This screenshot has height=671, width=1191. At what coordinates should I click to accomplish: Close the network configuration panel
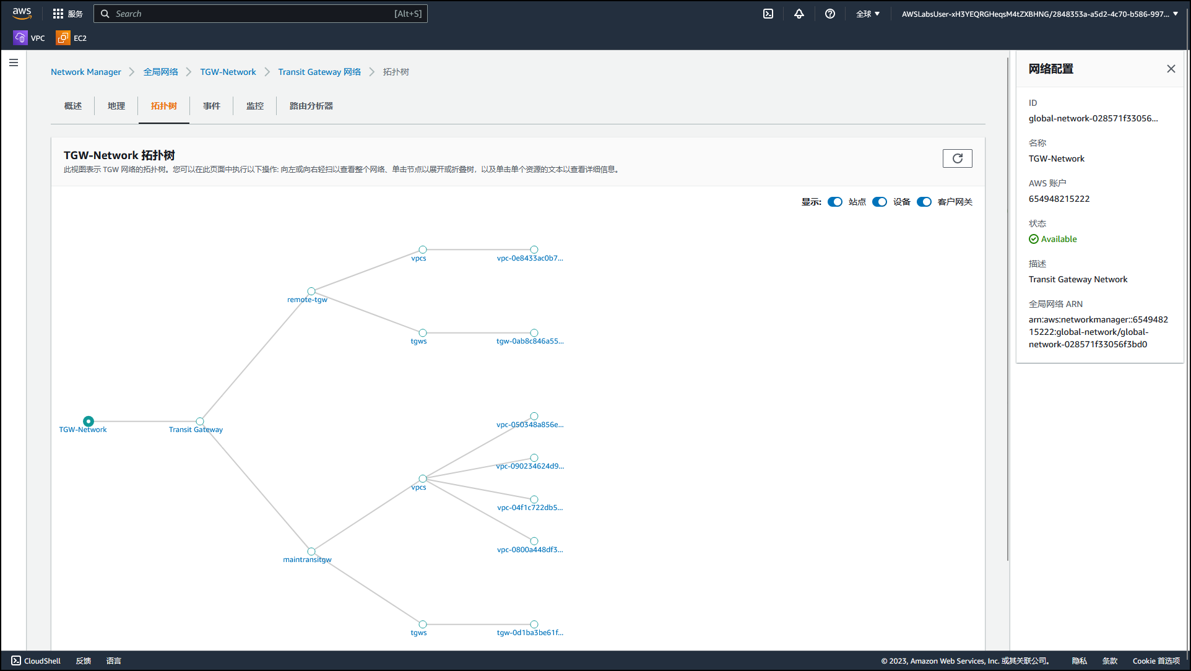pyautogui.click(x=1171, y=69)
